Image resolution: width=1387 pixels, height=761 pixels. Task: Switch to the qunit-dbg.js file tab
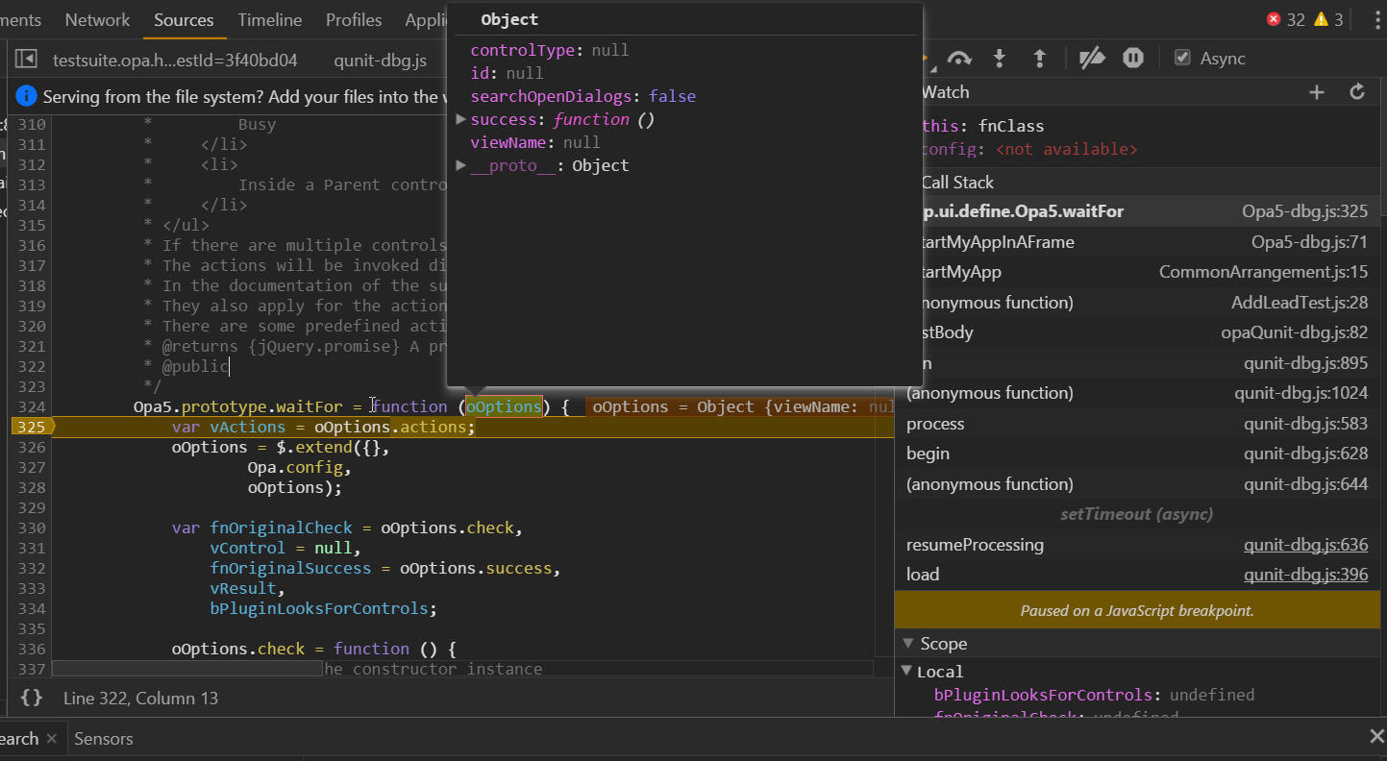coord(380,61)
